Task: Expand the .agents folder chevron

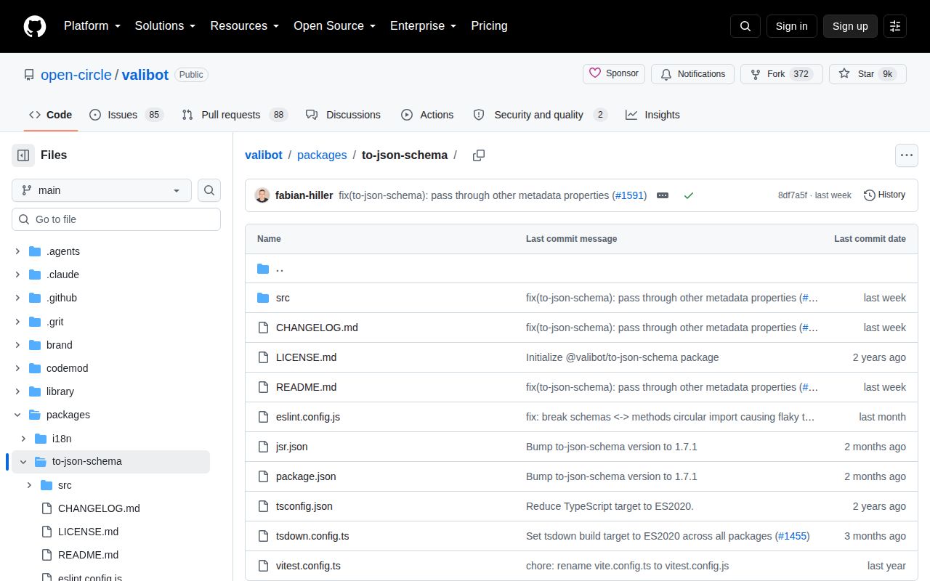Action: [x=17, y=251]
